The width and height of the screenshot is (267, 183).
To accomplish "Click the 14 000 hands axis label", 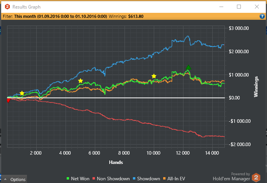I will [x=212, y=153].
